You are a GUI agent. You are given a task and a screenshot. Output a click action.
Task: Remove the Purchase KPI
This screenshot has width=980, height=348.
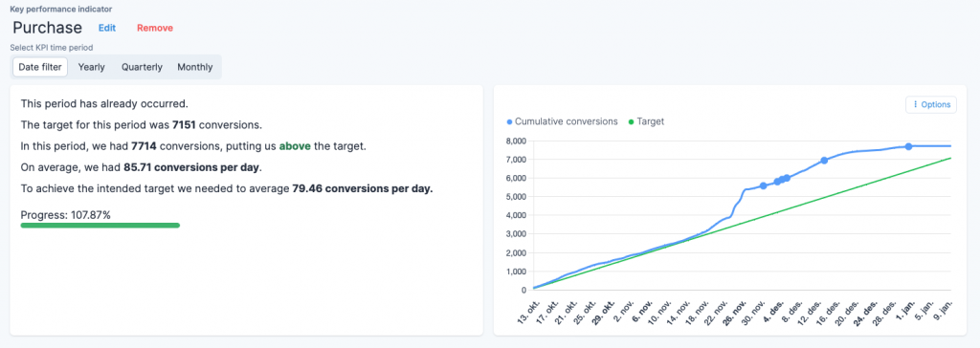pyautogui.click(x=155, y=28)
